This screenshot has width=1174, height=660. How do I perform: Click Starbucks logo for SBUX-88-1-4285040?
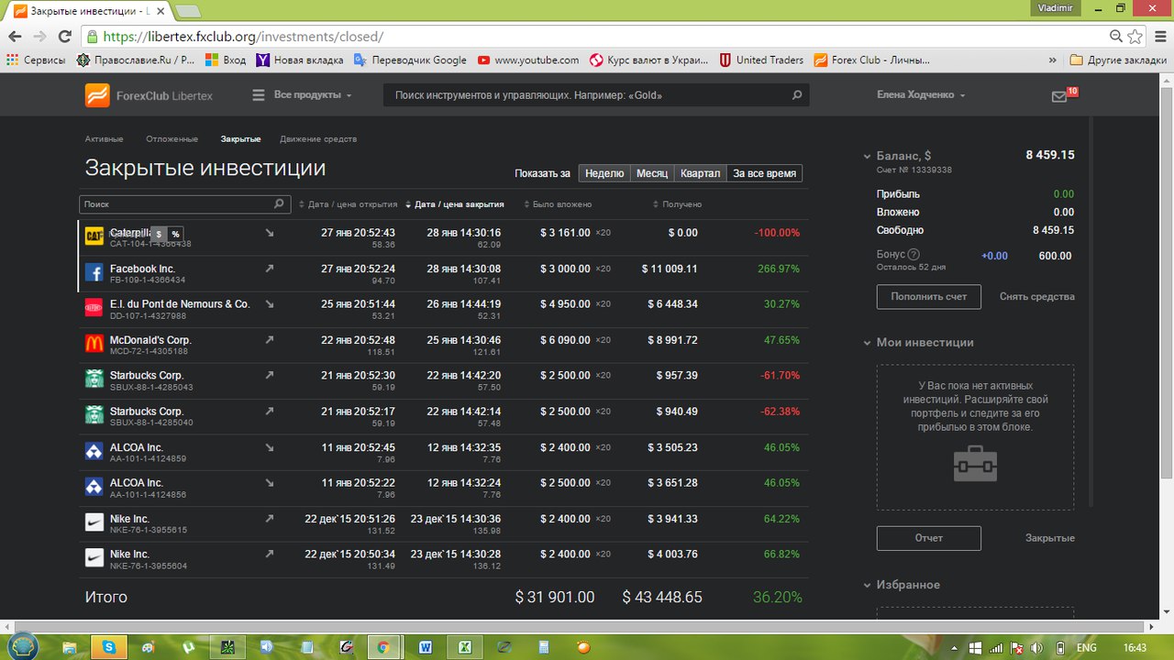pos(94,415)
